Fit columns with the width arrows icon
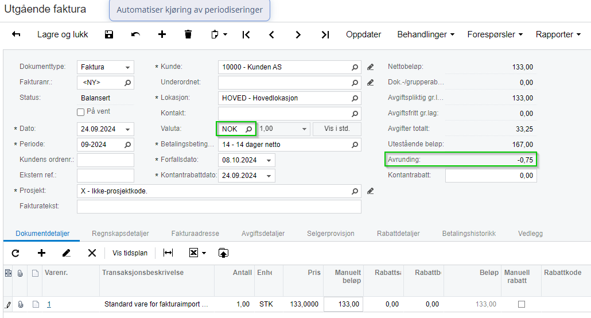 (168, 253)
